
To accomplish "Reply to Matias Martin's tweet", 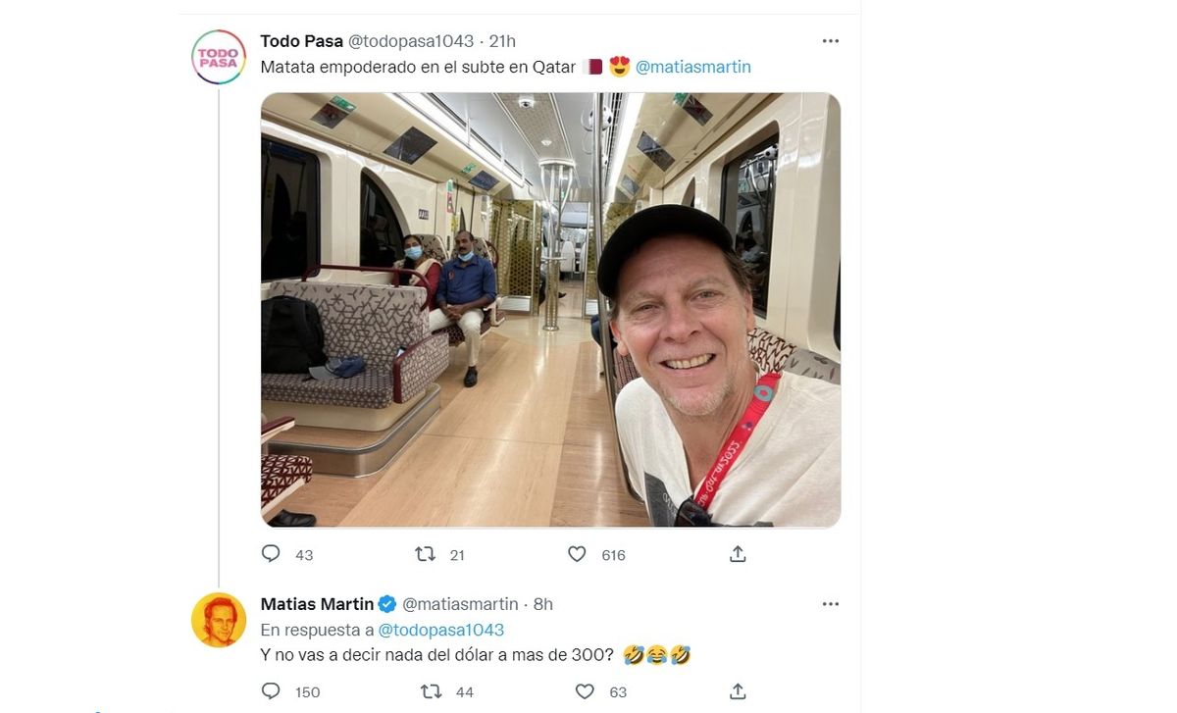I will 272,691.
